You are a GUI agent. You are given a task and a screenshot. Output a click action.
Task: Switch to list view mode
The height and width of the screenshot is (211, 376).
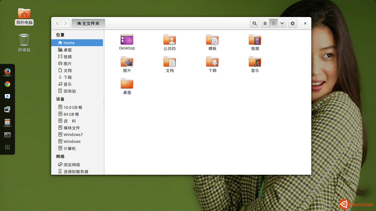coord(265,23)
